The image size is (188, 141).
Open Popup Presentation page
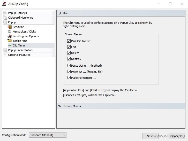[29, 50]
